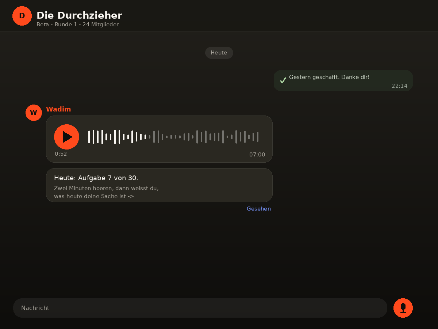
Task: Play Wadim's voice message
Action: coord(66,137)
